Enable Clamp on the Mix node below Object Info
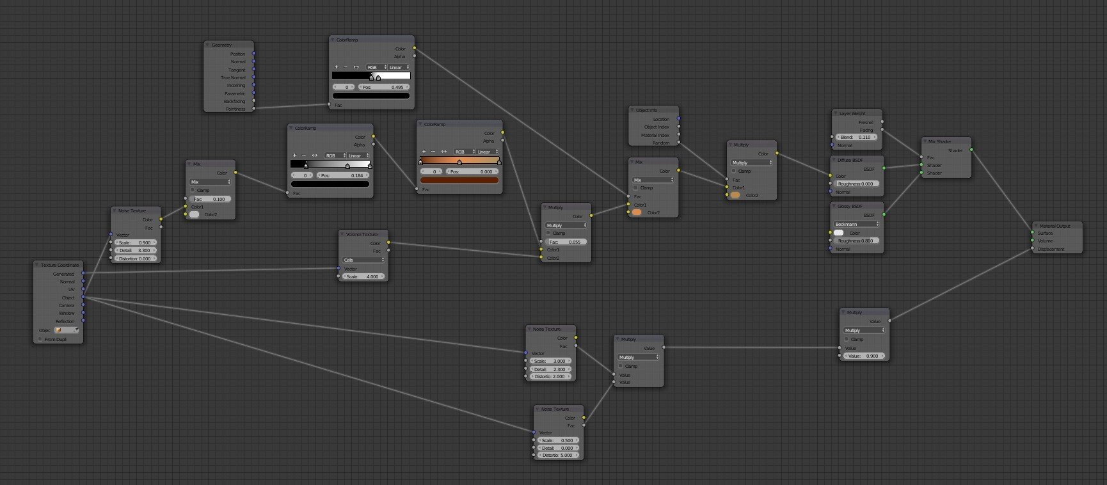Viewport: 1107px width, 485px height. point(635,187)
